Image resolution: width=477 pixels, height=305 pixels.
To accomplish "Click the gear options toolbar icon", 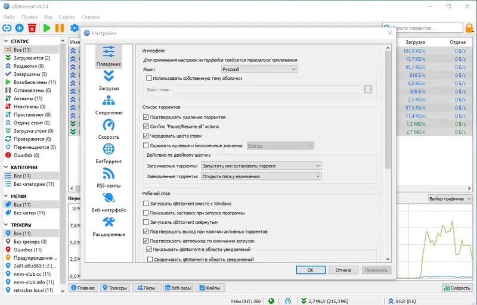I will coord(75,28).
